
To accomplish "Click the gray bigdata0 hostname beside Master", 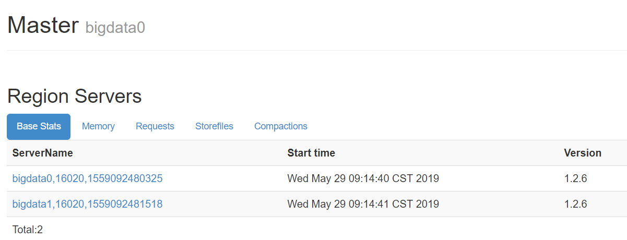I will click(115, 28).
